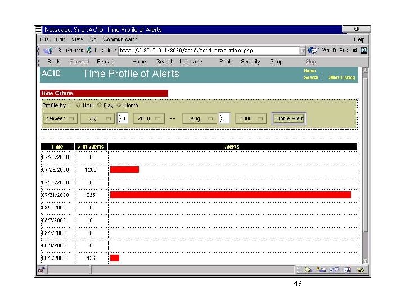Screen dimensions: 405x303
Task: Click the vertical scrollbar thumb
Action: coord(366,155)
